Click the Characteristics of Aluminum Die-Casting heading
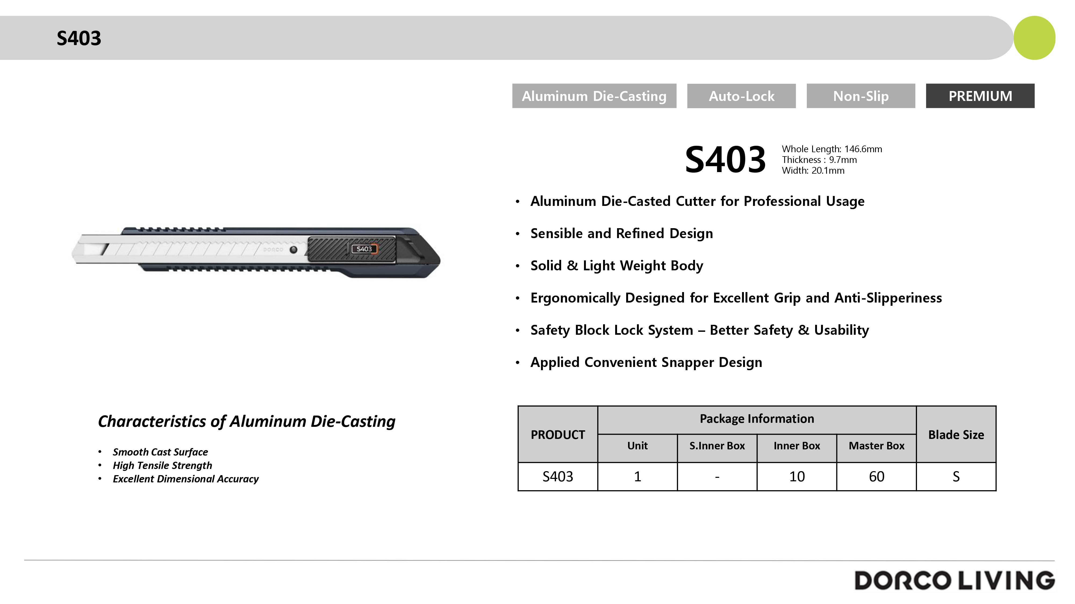This screenshot has height=604, width=1075. pos(246,421)
